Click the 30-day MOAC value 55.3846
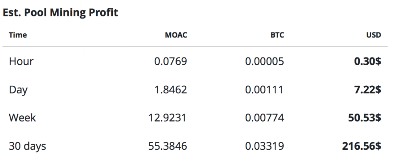The width and height of the screenshot is (395, 159). point(168,146)
